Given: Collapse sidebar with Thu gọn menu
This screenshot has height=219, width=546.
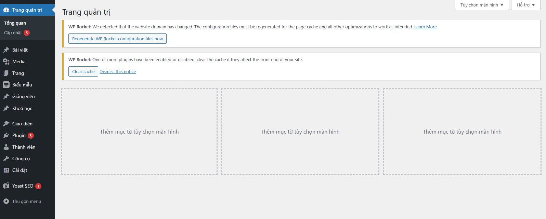Looking at the screenshot, I should [x=23, y=201].
